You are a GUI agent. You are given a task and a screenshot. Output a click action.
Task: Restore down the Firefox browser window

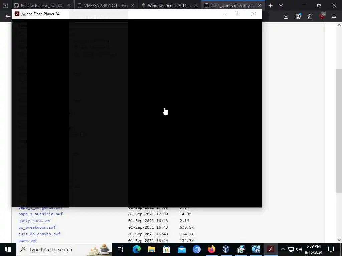319,5
